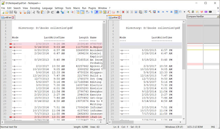Click the black plugin icon at toolbar end
This screenshot has width=220, height=129.
click(210, 12)
